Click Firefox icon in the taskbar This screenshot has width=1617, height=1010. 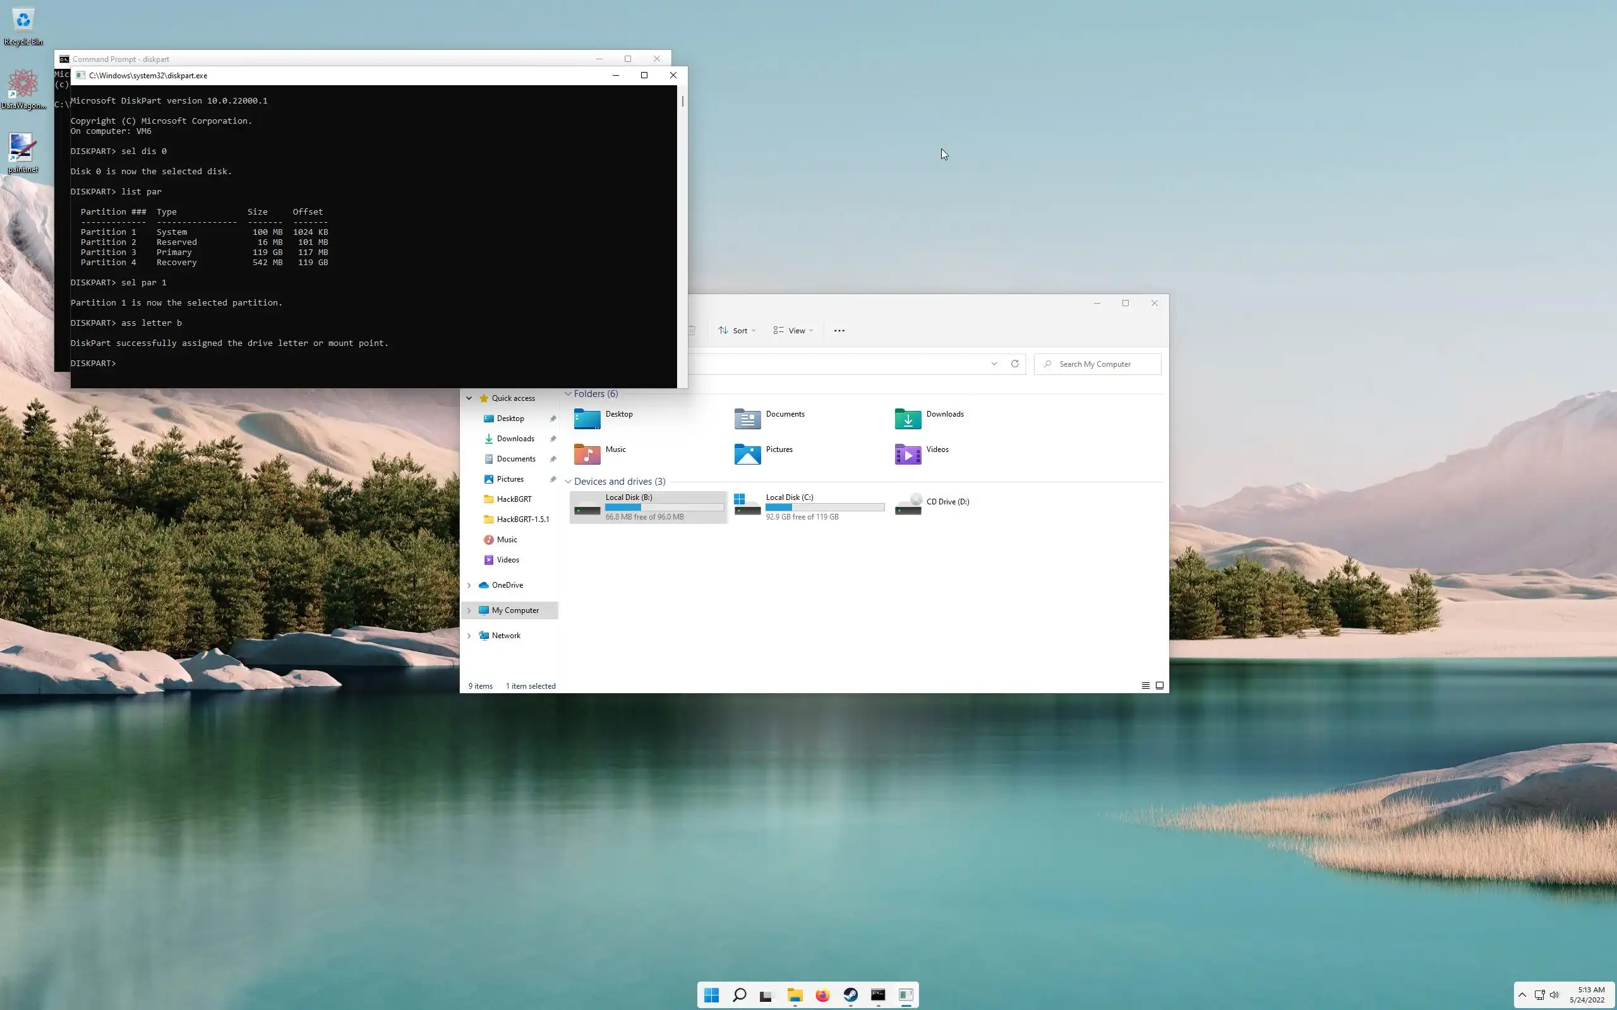click(x=822, y=995)
